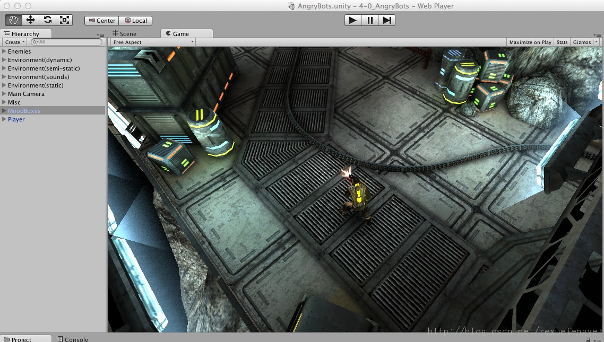Select the Hand tool
The width and height of the screenshot is (604, 342).
click(13, 20)
